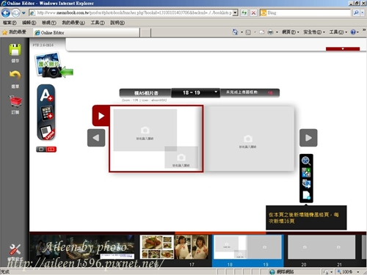Open a new blank tab
Viewport: 367px width, 275px height.
coord(145,33)
